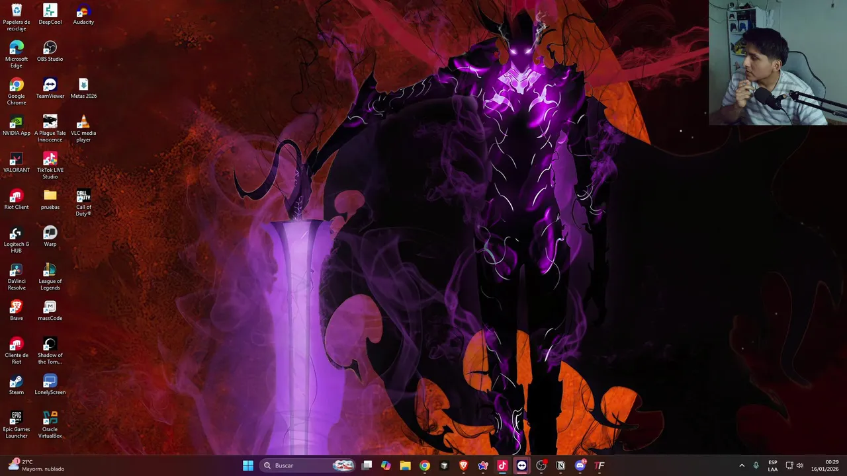The width and height of the screenshot is (847, 476).
Task: Select the Brave desktop shortcut
Action: [17, 311]
